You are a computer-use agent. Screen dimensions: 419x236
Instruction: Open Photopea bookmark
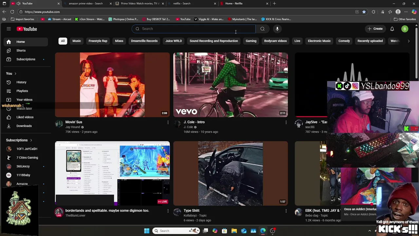[124, 19]
